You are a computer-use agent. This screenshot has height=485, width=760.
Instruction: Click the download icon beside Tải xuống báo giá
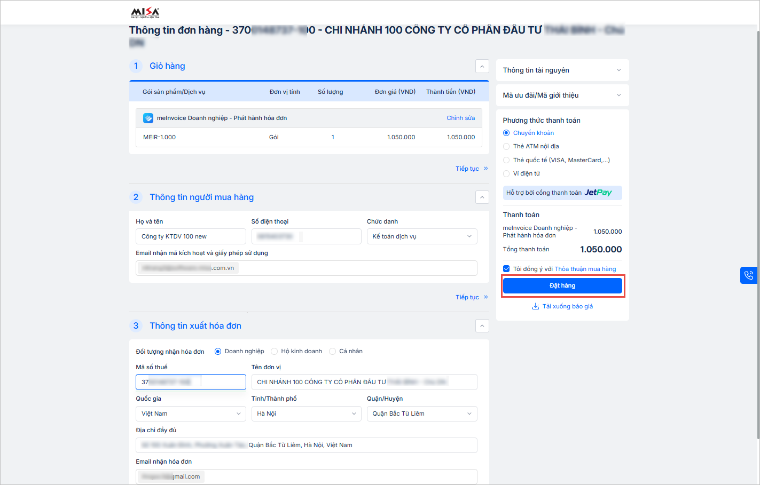coord(535,306)
